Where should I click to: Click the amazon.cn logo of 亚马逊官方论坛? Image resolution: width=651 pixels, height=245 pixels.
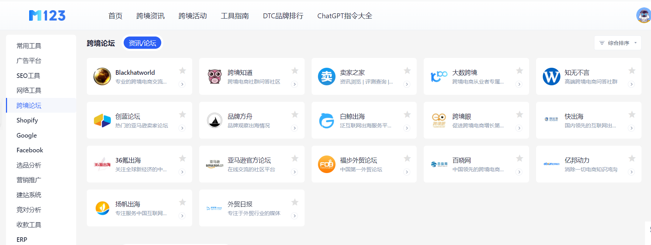click(x=215, y=164)
